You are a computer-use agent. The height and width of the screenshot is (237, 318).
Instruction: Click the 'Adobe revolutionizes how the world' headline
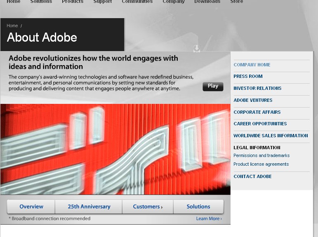point(93,62)
